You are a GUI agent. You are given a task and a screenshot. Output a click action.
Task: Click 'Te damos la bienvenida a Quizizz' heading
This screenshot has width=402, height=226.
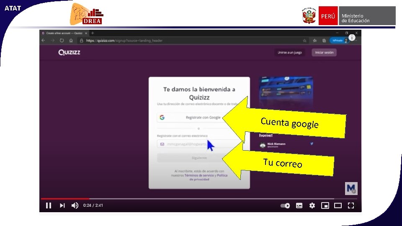pos(199,93)
